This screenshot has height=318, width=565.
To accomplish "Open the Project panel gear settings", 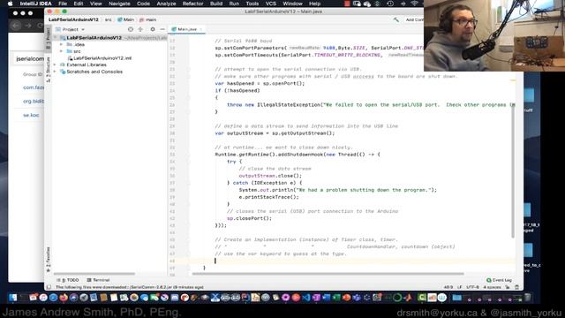I will pyautogui.click(x=153, y=29).
